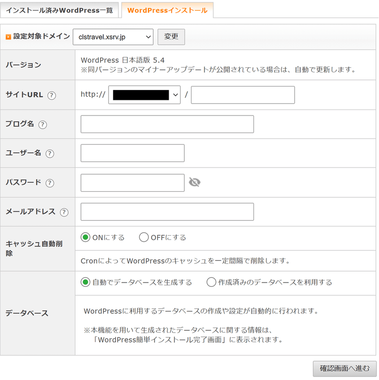The width and height of the screenshot is (379, 380).
Task: Open the clstravel.xsrv.jp domain dropdown
Action: 113,37
